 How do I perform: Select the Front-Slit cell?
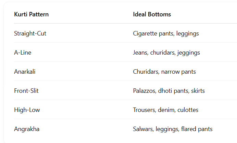[26, 91]
